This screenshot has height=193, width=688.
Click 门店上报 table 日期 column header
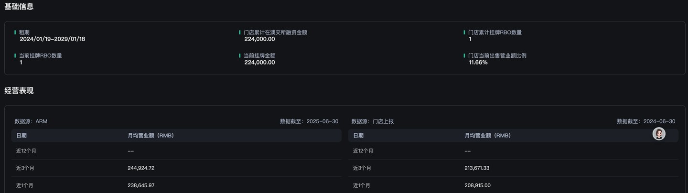click(x=358, y=136)
